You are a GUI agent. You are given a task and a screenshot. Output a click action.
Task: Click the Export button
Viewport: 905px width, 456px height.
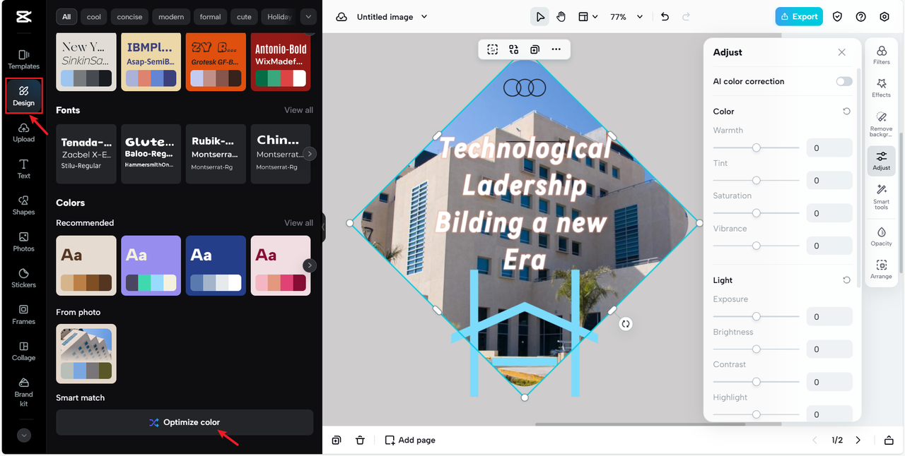(799, 16)
